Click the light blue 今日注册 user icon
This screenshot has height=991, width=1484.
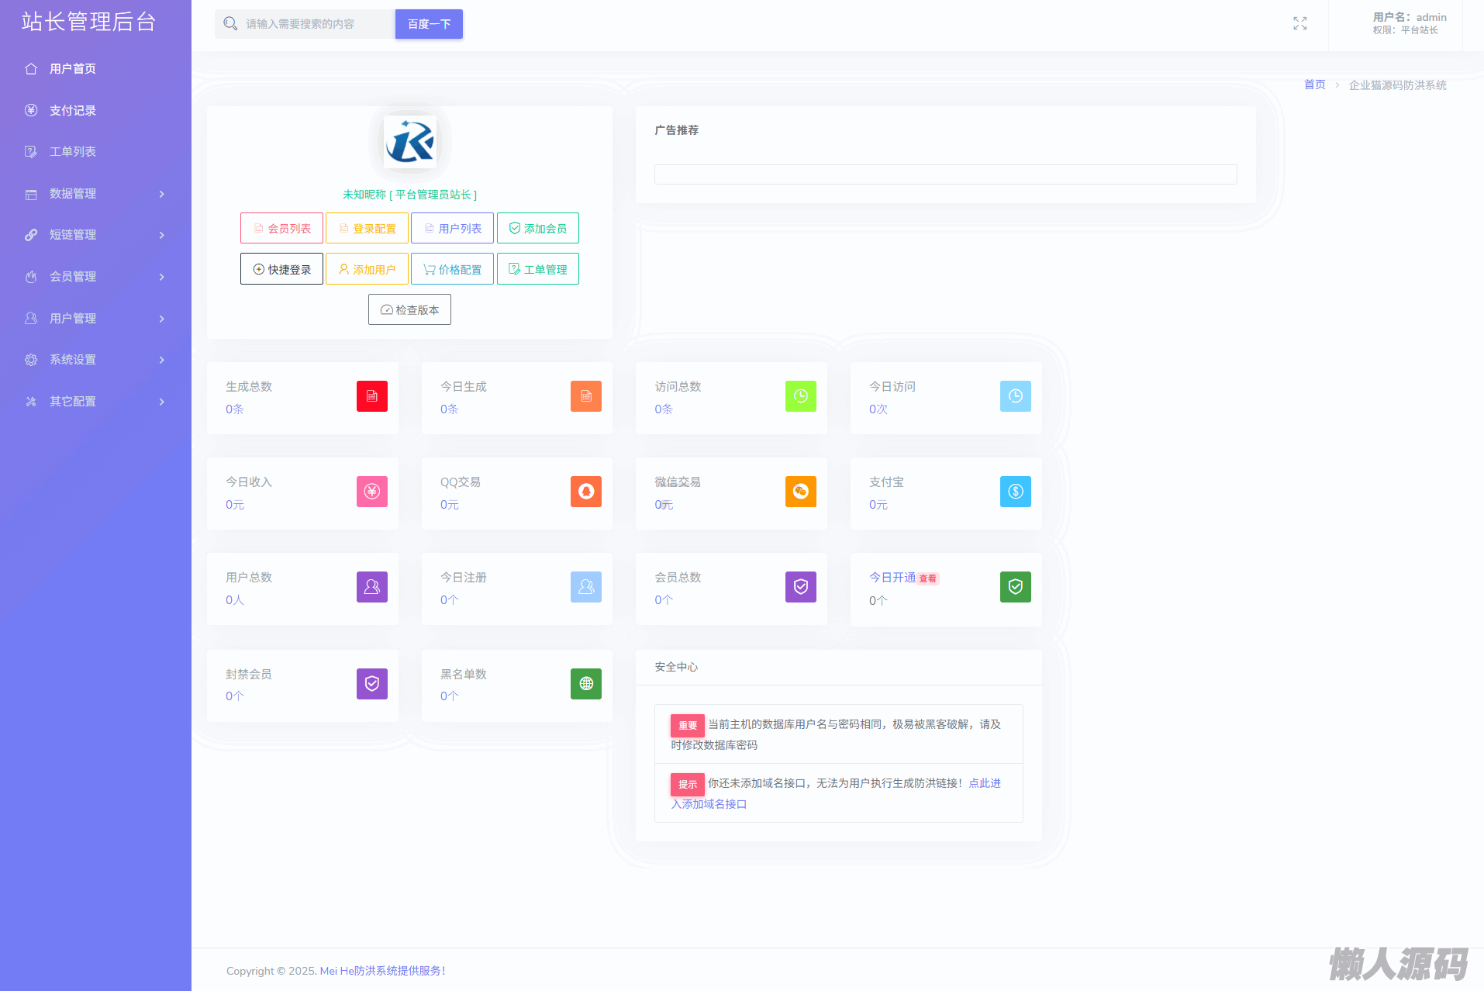click(x=586, y=587)
